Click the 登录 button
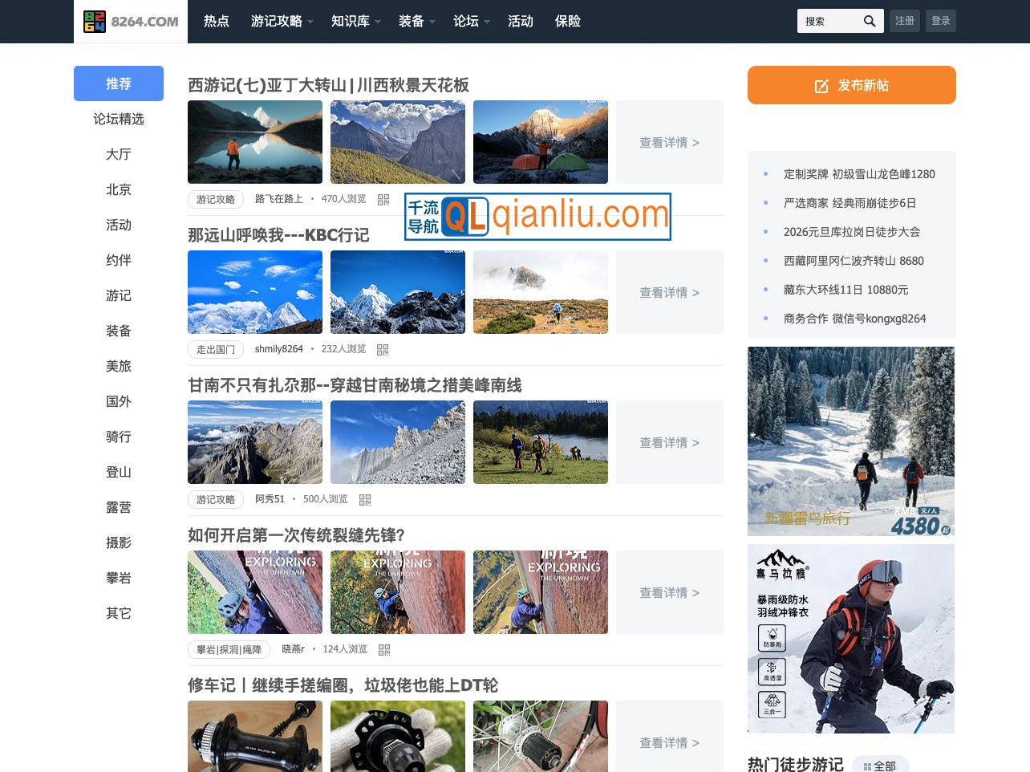 click(940, 21)
